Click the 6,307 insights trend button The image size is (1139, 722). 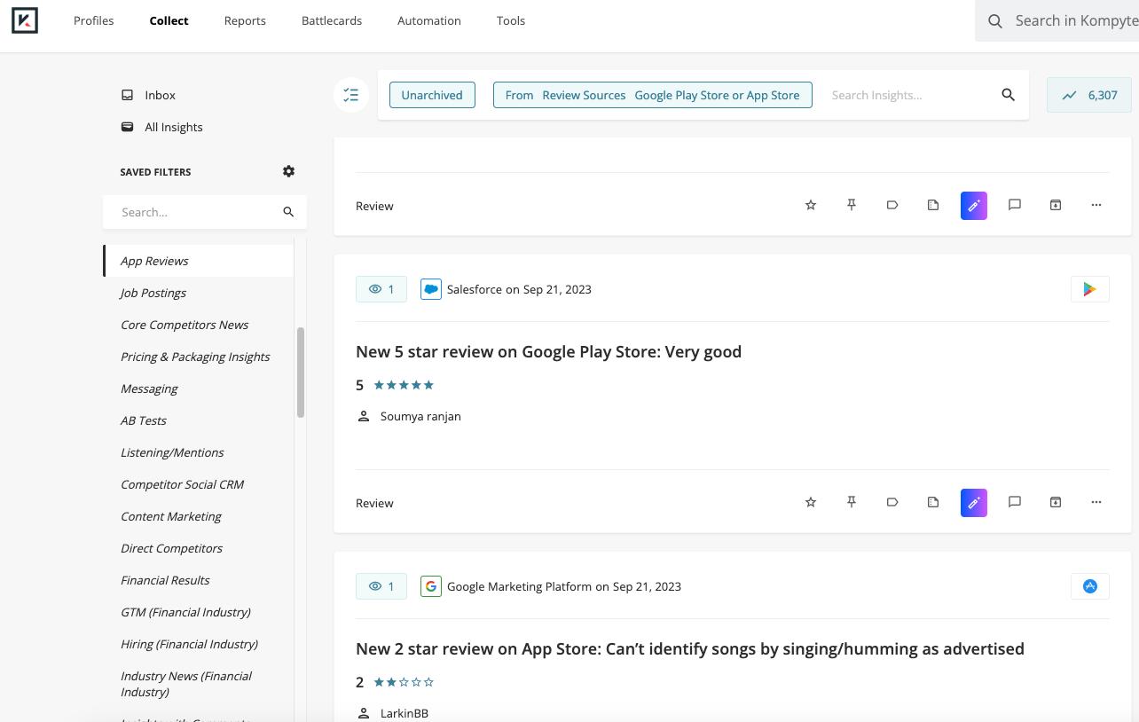(1089, 95)
